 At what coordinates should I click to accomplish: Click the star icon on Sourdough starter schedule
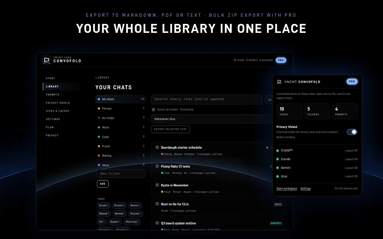pyautogui.click(x=267, y=148)
